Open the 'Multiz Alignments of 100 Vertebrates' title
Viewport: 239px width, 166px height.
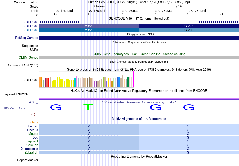(x=139, y=119)
